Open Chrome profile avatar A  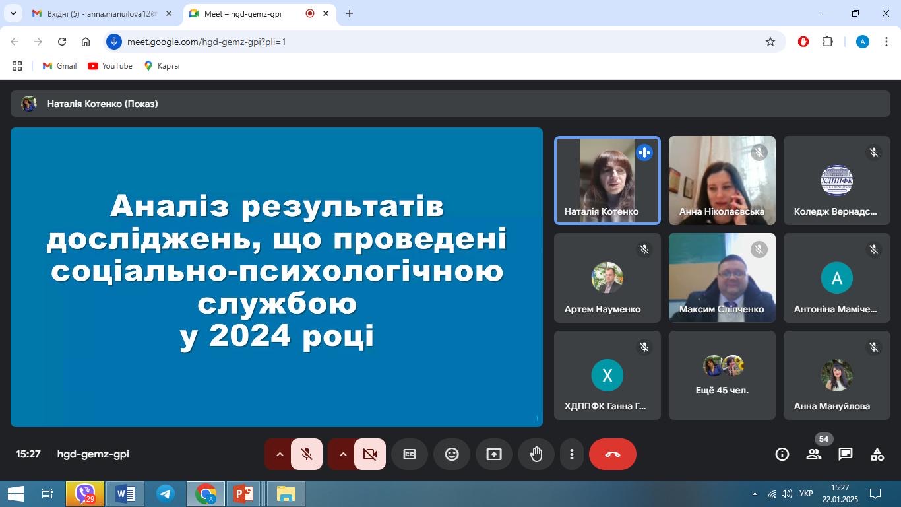[863, 42]
